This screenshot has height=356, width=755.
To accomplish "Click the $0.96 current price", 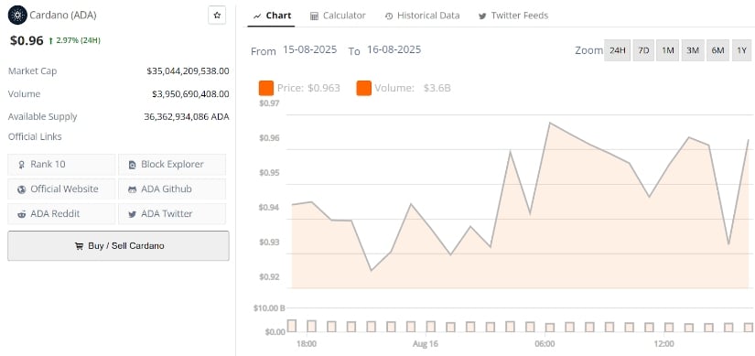I will [x=27, y=40].
